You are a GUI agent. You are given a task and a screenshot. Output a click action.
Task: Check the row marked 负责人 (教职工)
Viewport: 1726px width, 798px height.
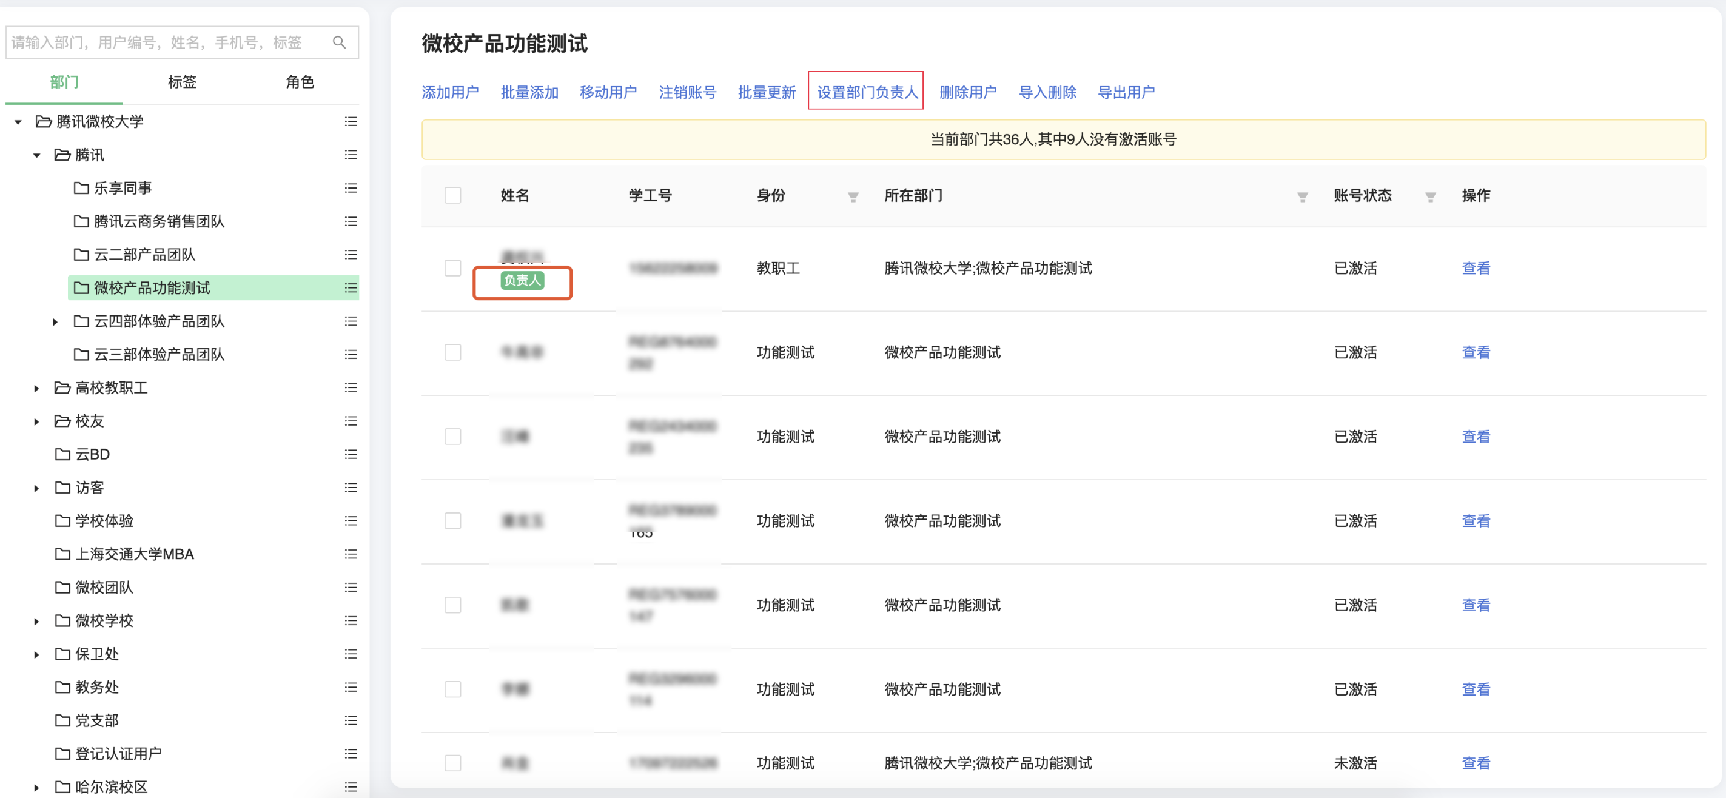453,269
